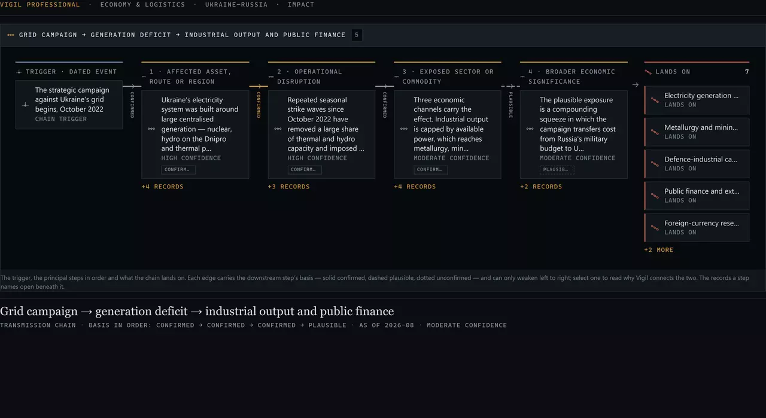Select the confirmed edge between trigger and step 1
766x418 pixels.
point(132,104)
